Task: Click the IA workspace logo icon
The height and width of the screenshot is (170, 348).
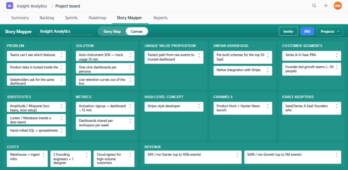Action: point(10,6)
